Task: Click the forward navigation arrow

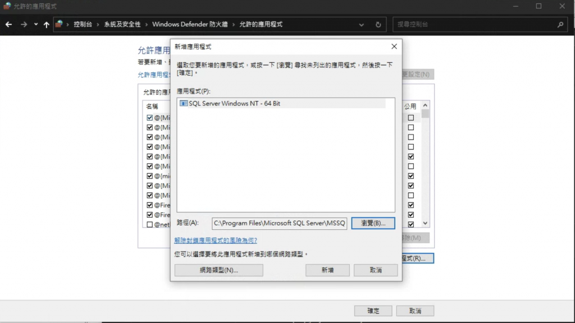Action: click(x=24, y=25)
